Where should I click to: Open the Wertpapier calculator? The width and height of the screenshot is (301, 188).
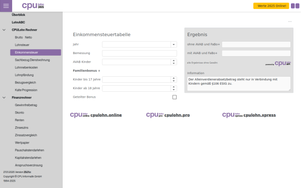click(x=22, y=143)
